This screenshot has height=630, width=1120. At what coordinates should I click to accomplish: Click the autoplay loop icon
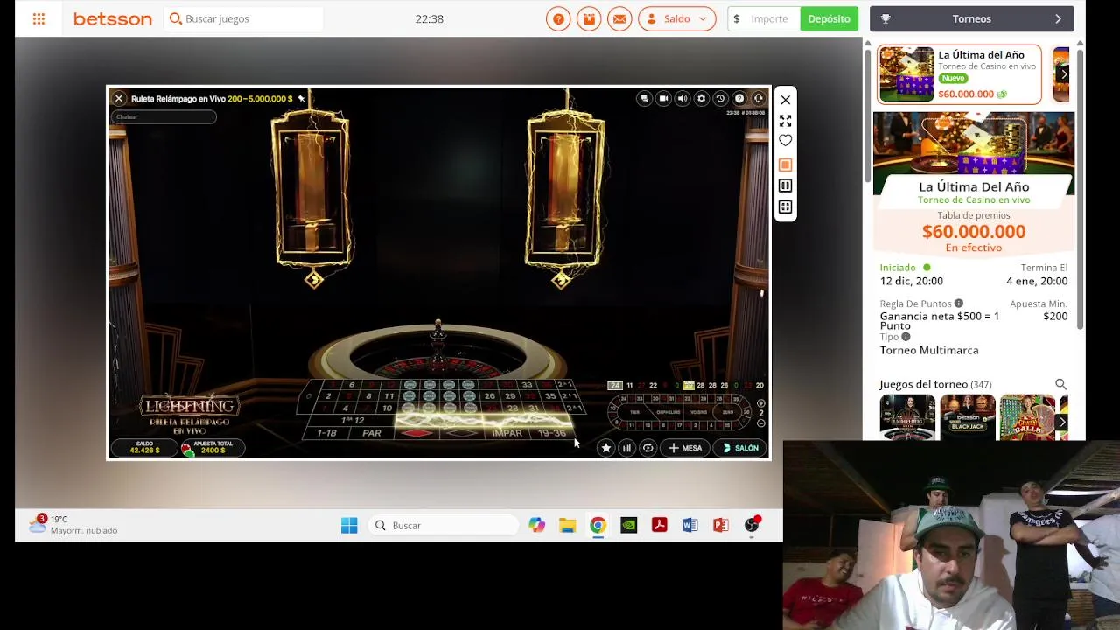[x=647, y=448]
